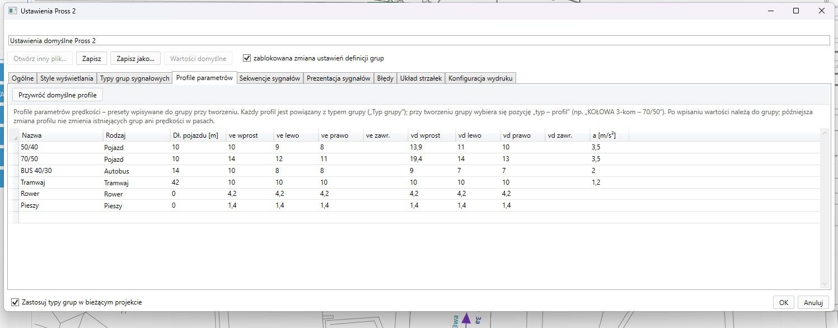Open the Style wyświetlania tab
Screen dimensions: 838x328
[x=67, y=78]
